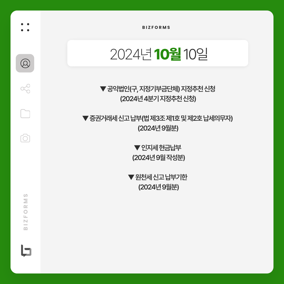The width and height of the screenshot is (284, 284).
Task: Expand the 인지세 현금납부 triangle marker
Action: (137, 148)
